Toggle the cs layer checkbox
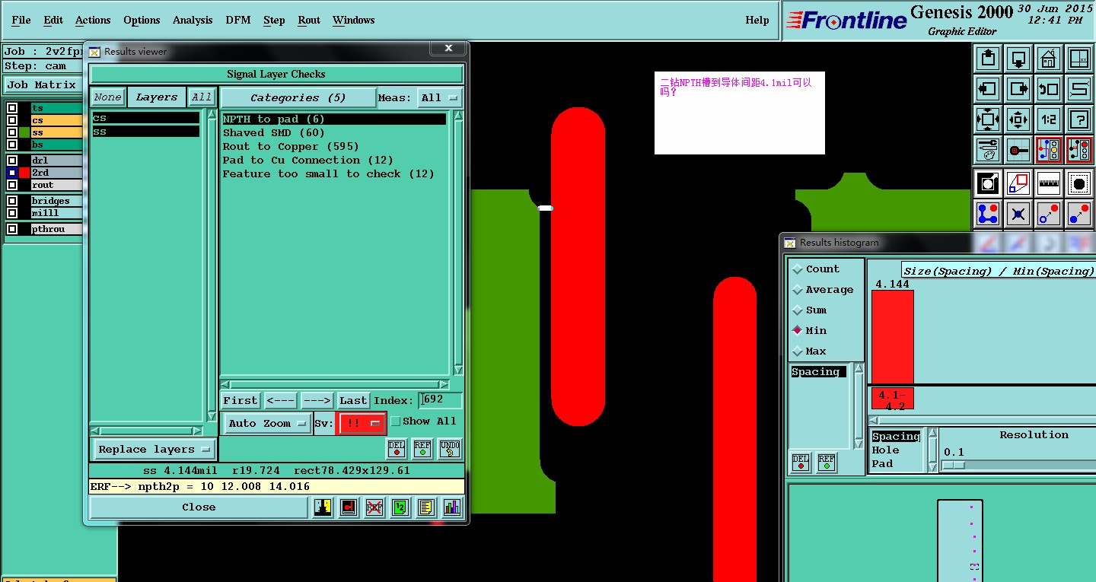 [x=12, y=120]
